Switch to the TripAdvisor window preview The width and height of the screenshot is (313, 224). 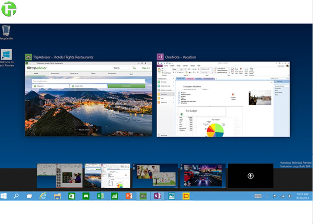coord(88,99)
